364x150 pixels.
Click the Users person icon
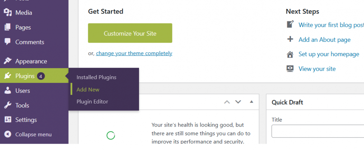[x=7, y=91]
